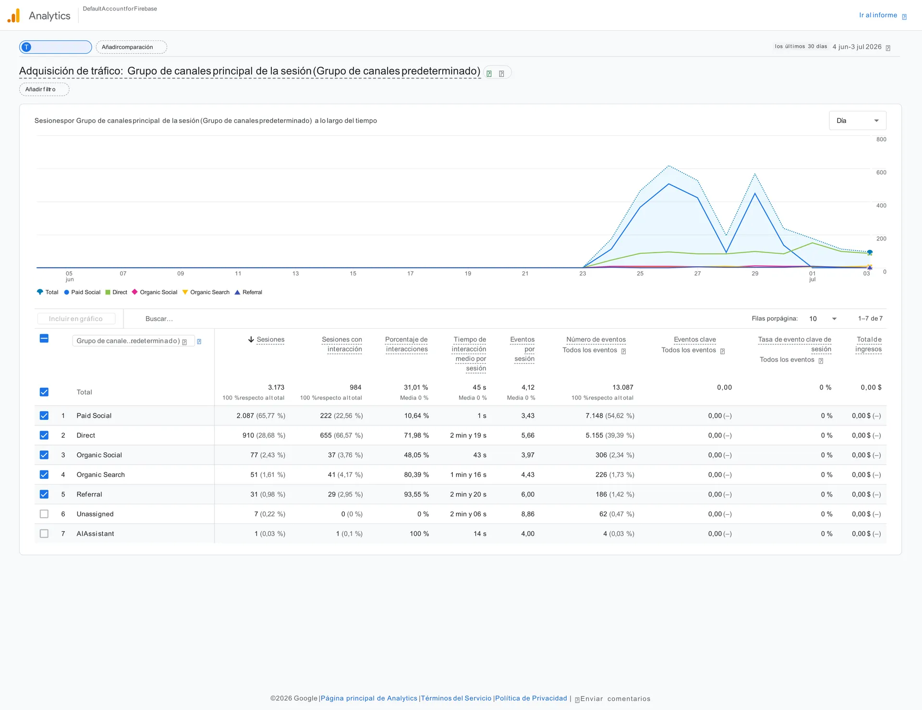Sort by Total de ingresos column
The width and height of the screenshot is (922, 710).
pyautogui.click(x=869, y=344)
